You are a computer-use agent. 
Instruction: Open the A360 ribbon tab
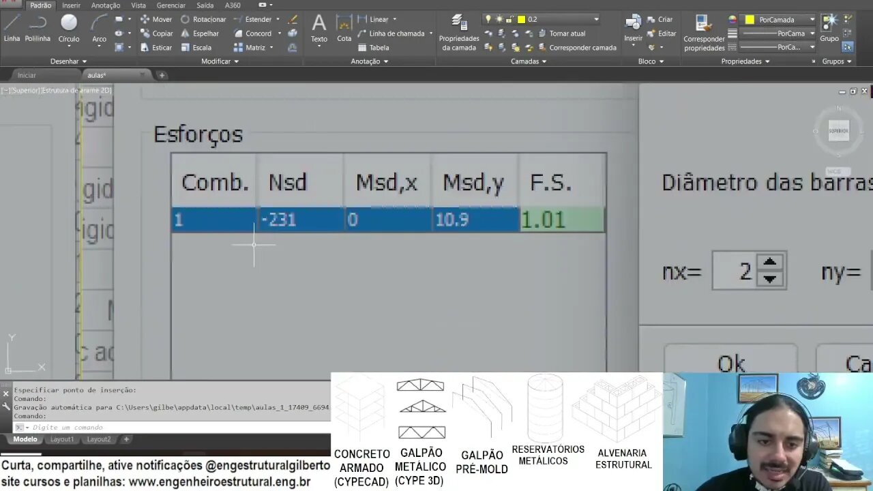point(233,5)
